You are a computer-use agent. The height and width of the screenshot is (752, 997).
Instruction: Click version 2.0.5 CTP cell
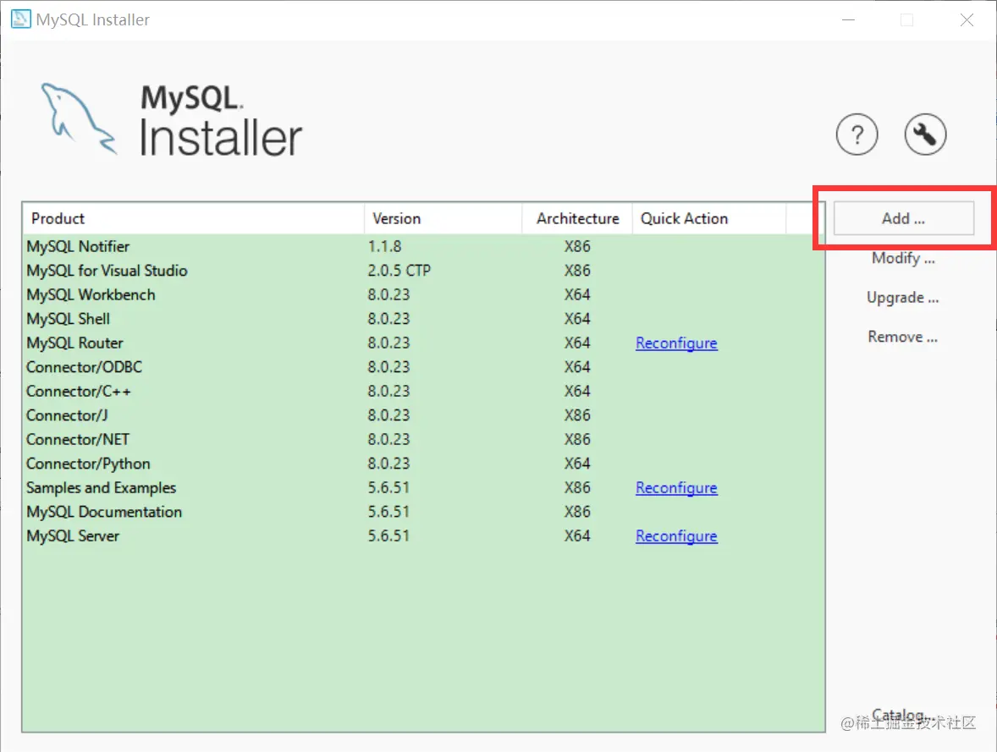tap(399, 271)
